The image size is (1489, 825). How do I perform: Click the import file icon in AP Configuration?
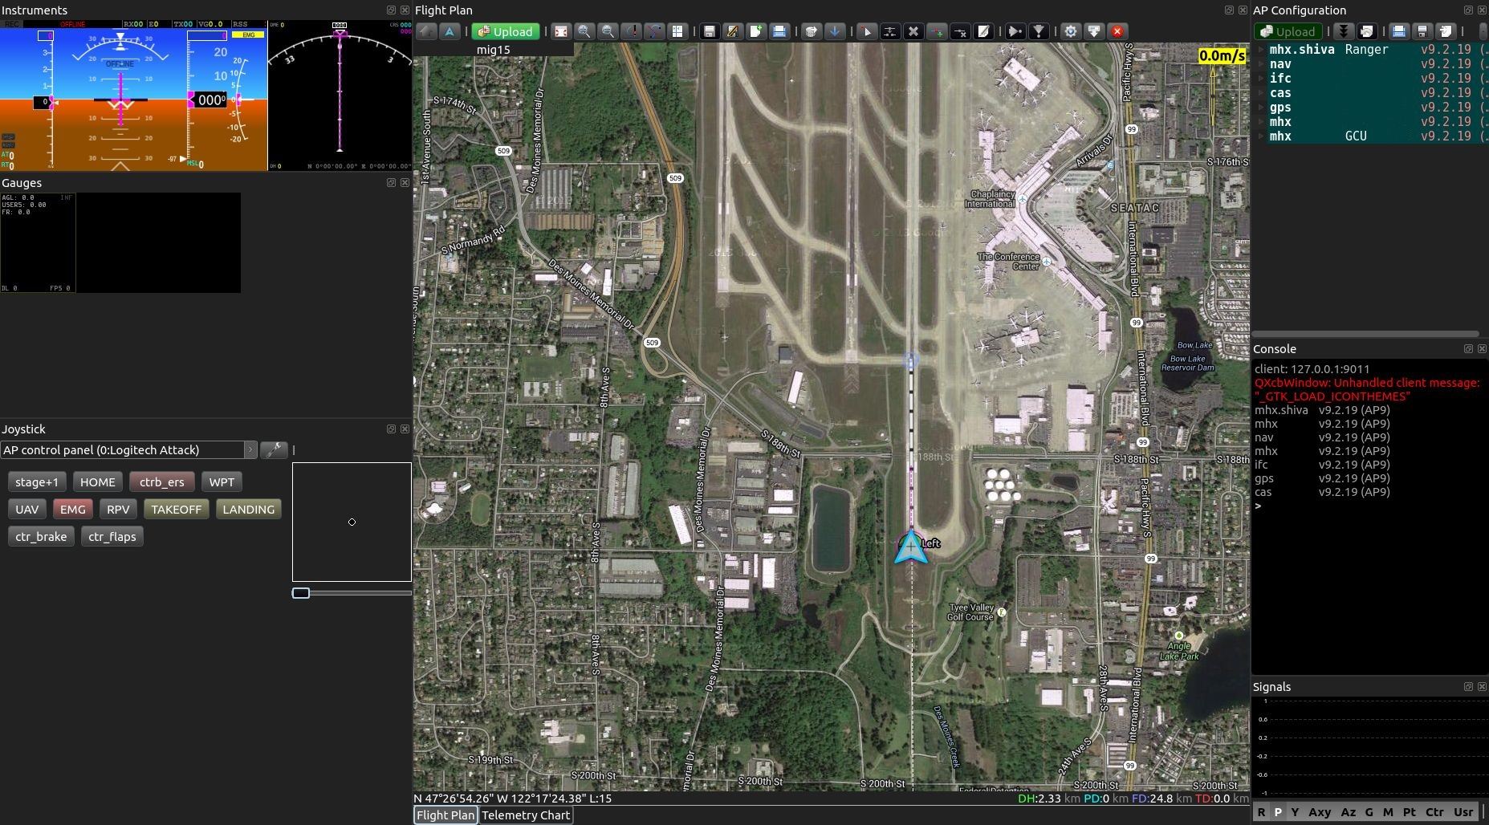[x=1446, y=31]
